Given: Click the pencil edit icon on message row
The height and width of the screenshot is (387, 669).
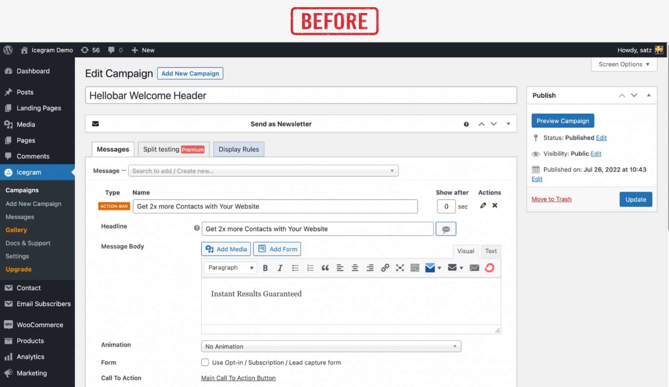Looking at the screenshot, I should tap(483, 205).
